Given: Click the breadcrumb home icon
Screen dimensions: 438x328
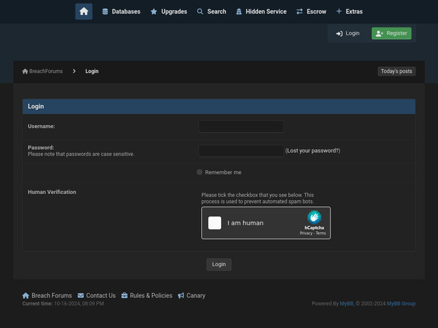Looking at the screenshot, I should pos(25,71).
